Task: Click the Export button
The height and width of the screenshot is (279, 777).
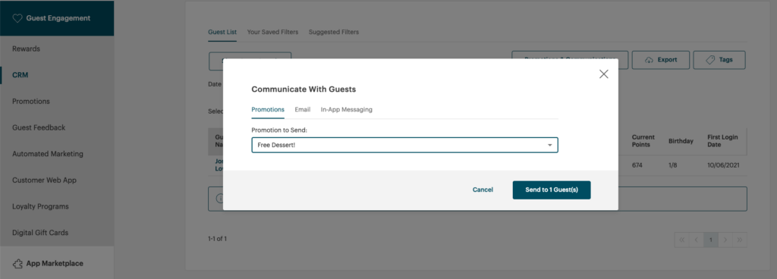Action: [x=661, y=60]
